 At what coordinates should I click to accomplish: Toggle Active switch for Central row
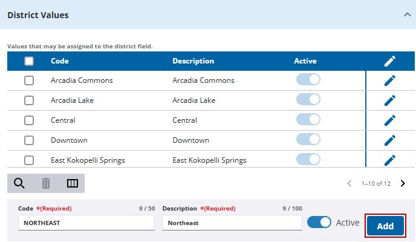(x=308, y=119)
